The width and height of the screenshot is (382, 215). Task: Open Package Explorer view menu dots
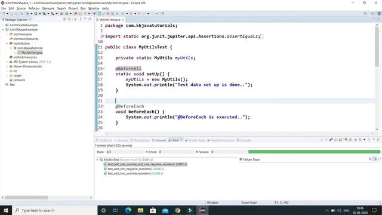[x=81, y=19]
